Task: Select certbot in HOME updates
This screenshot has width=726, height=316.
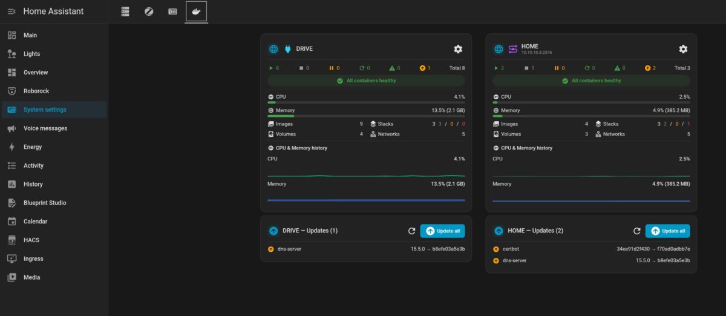Action: tap(591, 249)
